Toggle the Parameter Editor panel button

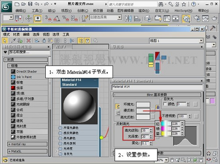(x=87, y=40)
